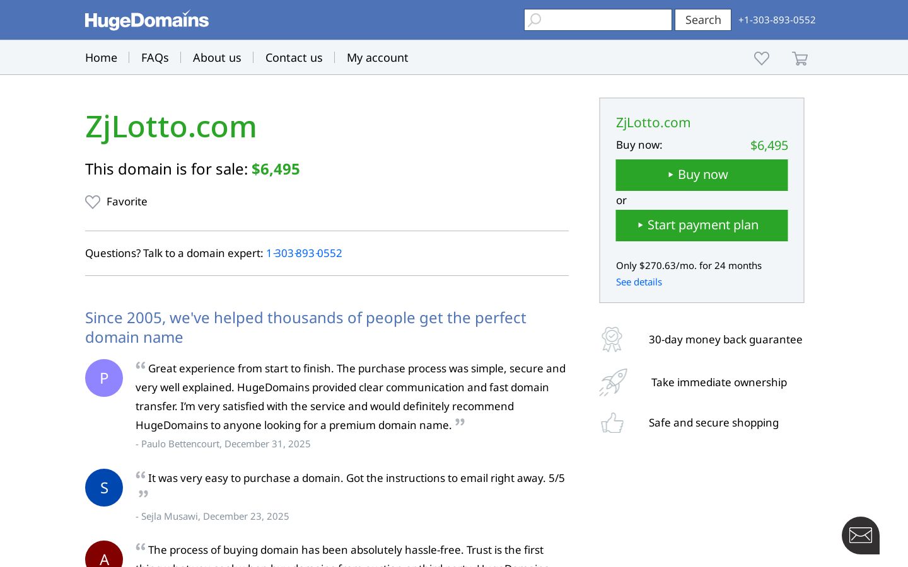Viewport: 908px width, 567px height.
Task: Click the purple P avatar for Paulo
Action: pos(104,378)
